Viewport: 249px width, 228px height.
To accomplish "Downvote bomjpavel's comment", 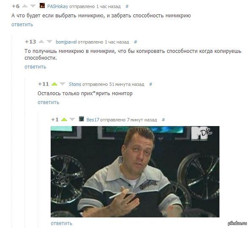I will coord(49,41).
